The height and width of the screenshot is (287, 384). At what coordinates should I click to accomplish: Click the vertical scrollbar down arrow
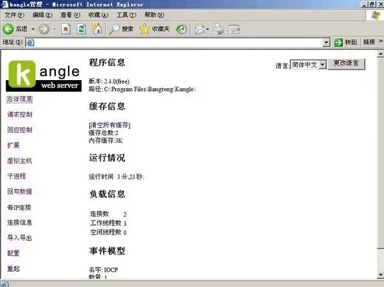(381, 275)
